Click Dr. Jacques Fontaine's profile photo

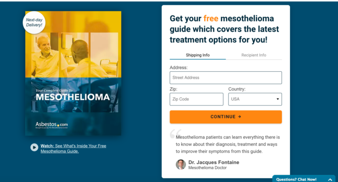pyautogui.click(x=181, y=165)
